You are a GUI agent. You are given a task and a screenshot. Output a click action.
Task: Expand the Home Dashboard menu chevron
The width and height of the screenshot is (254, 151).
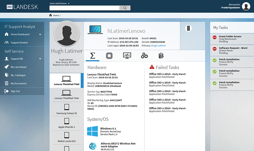pos(40,34)
